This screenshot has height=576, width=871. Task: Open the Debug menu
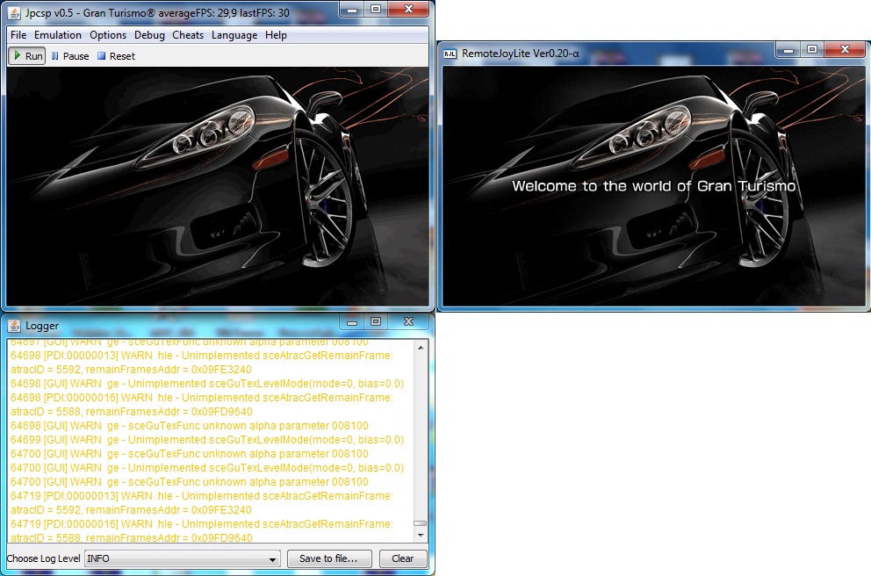pos(149,35)
